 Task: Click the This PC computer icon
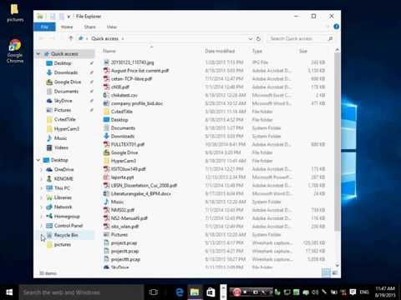tap(49, 188)
